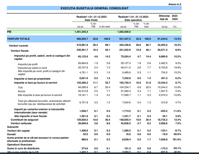Screen dimensions: 199x154
Task: Click the PIB value 1,583,500.0
Action: click(x=124, y=32)
